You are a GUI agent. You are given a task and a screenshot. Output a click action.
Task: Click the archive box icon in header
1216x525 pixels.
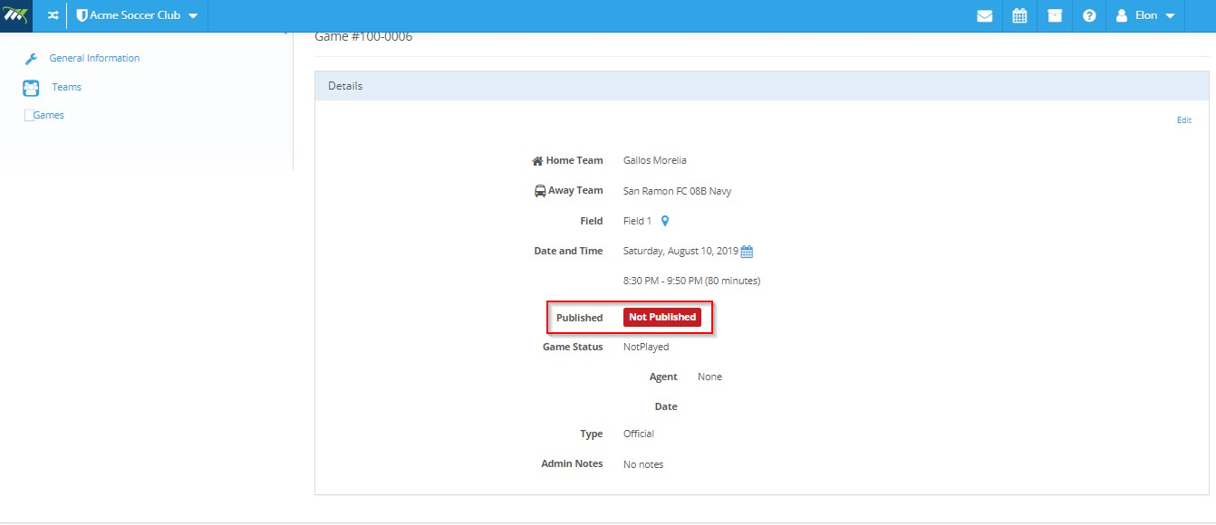[x=1055, y=15]
